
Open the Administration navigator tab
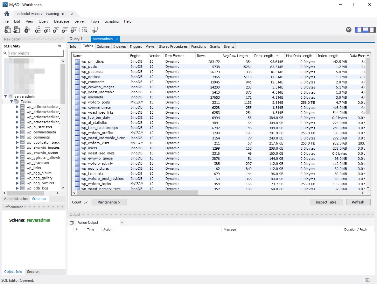point(16,199)
